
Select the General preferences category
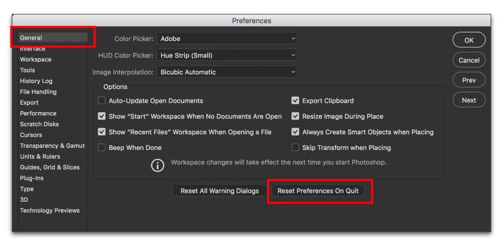pos(53,38)
